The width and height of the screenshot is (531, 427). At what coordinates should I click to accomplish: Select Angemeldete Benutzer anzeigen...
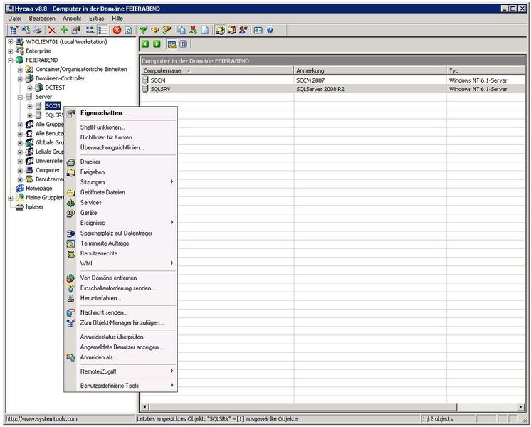(120, 347)
